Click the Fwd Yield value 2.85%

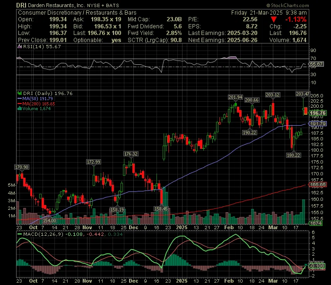174,33
